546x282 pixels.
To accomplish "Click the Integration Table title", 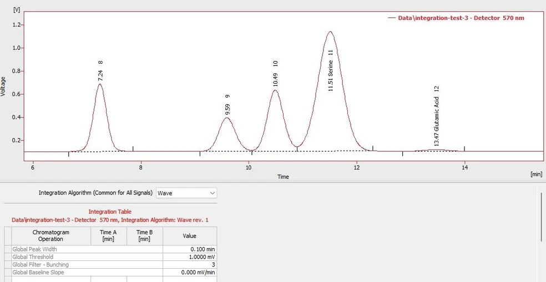I will click(110, 212).
